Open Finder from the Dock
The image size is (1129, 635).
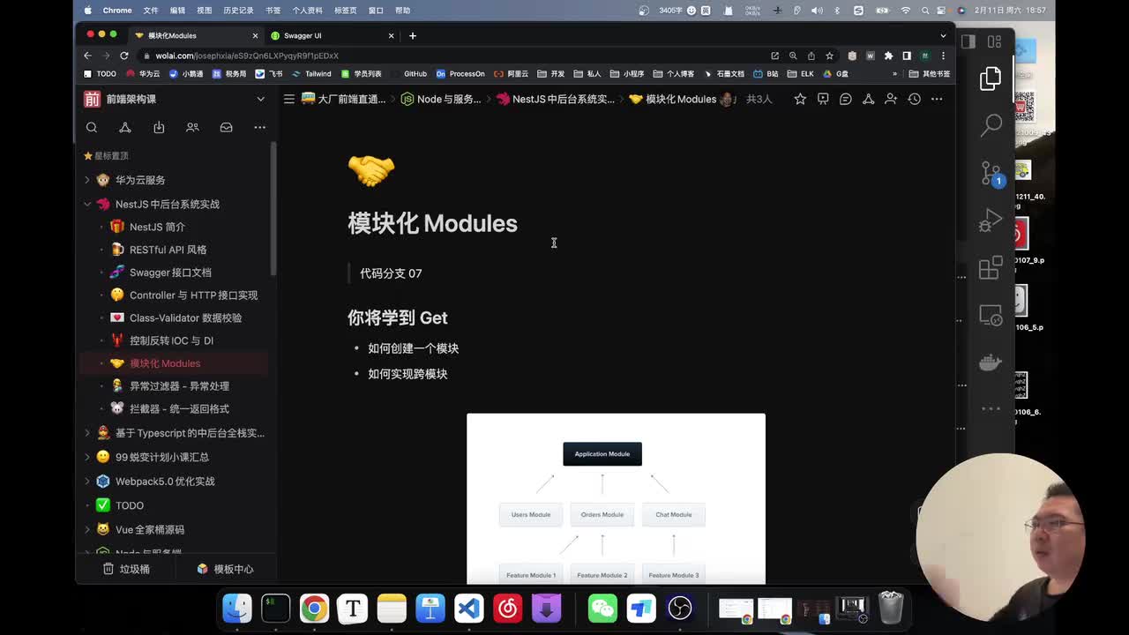pyautogui.click(x=237, y=609)
